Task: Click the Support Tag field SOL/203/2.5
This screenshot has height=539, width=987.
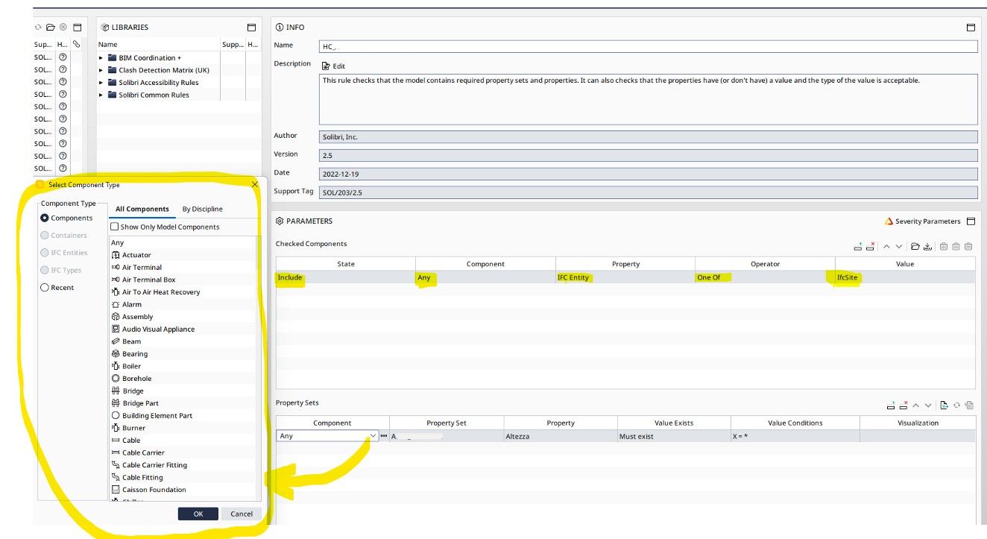Action: (x=649, y=192)
